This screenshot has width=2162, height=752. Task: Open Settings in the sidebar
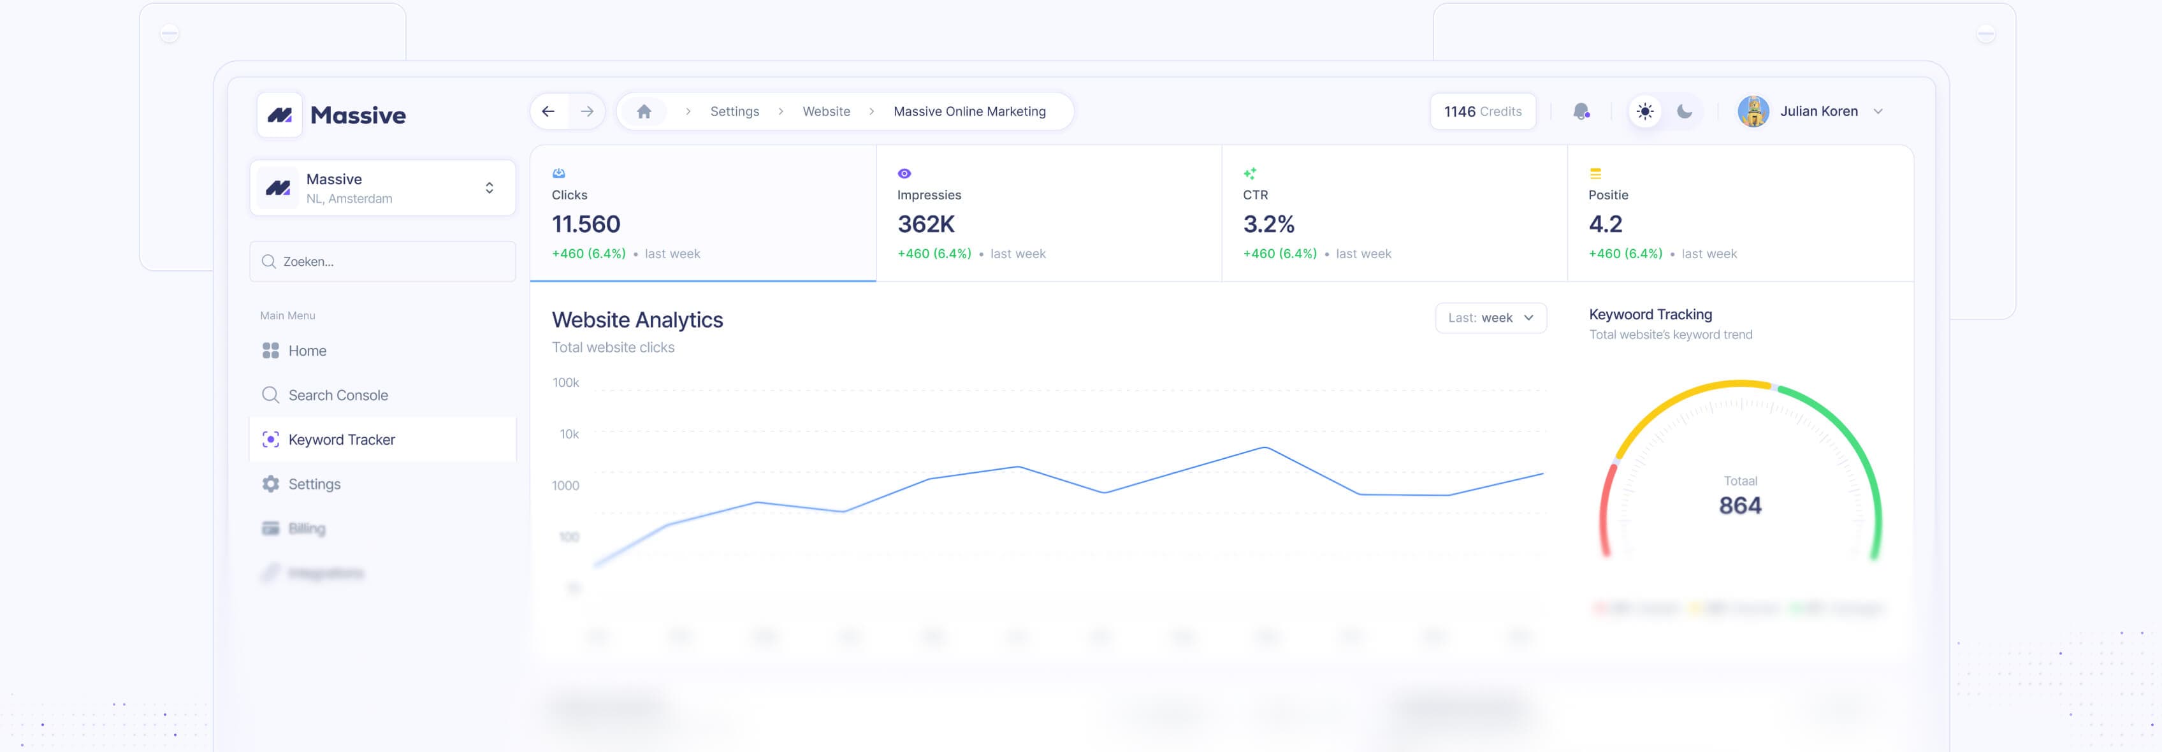click(x=382, y=484)
